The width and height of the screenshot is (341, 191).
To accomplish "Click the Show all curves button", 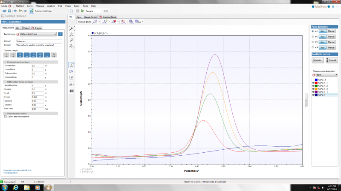I will click(x=331, y=60).
